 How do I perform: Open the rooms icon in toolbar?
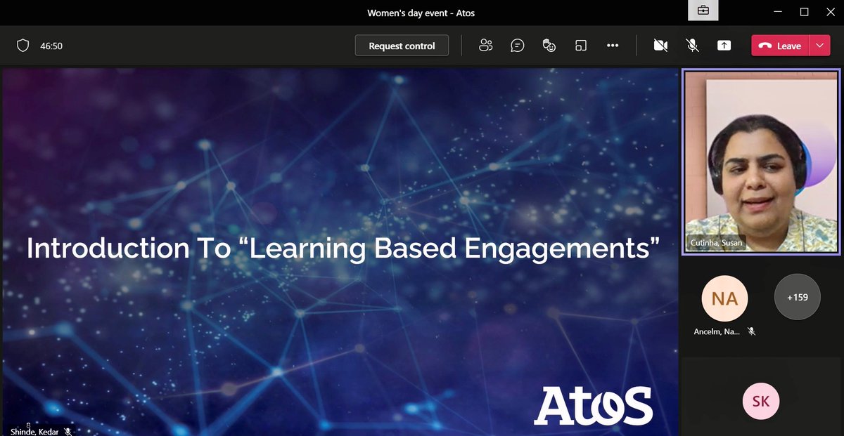[581, 46]
